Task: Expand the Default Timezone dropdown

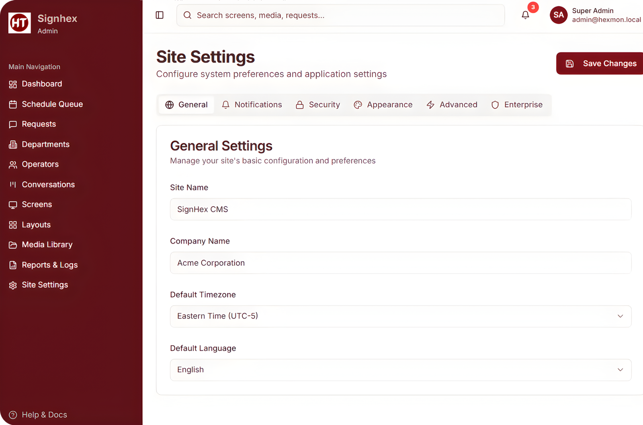Action: coord(400,316)
